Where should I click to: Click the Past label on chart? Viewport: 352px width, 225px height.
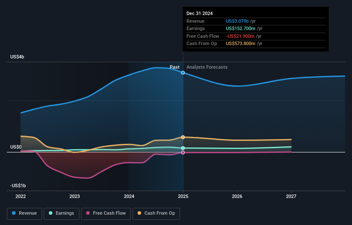174,67
